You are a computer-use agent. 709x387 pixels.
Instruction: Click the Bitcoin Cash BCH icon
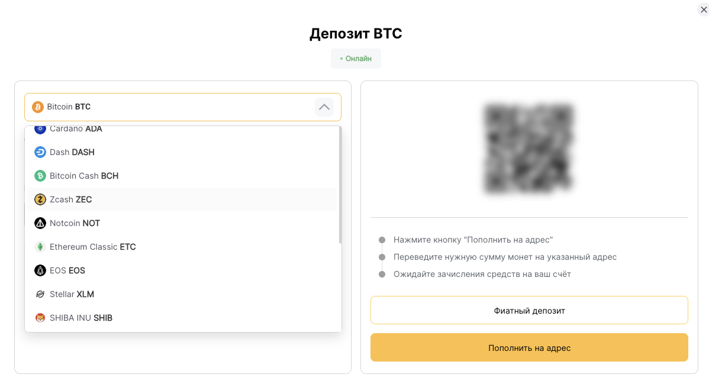(40, 176)
